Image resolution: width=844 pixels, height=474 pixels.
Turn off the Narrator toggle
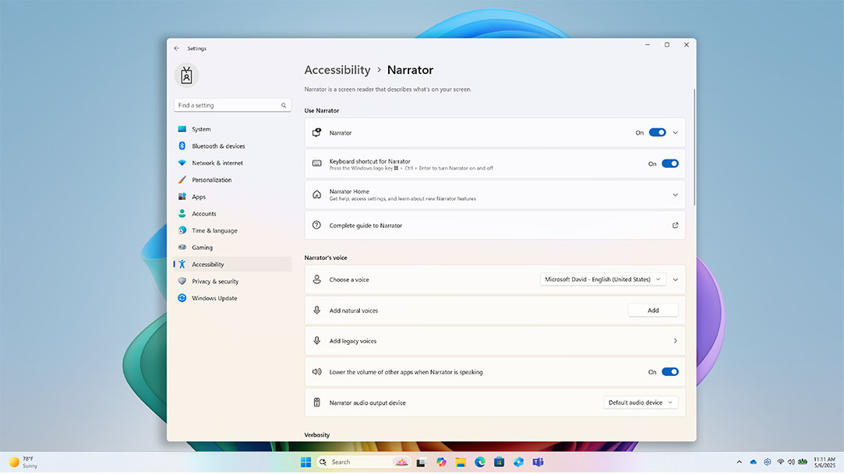point(657,133)
